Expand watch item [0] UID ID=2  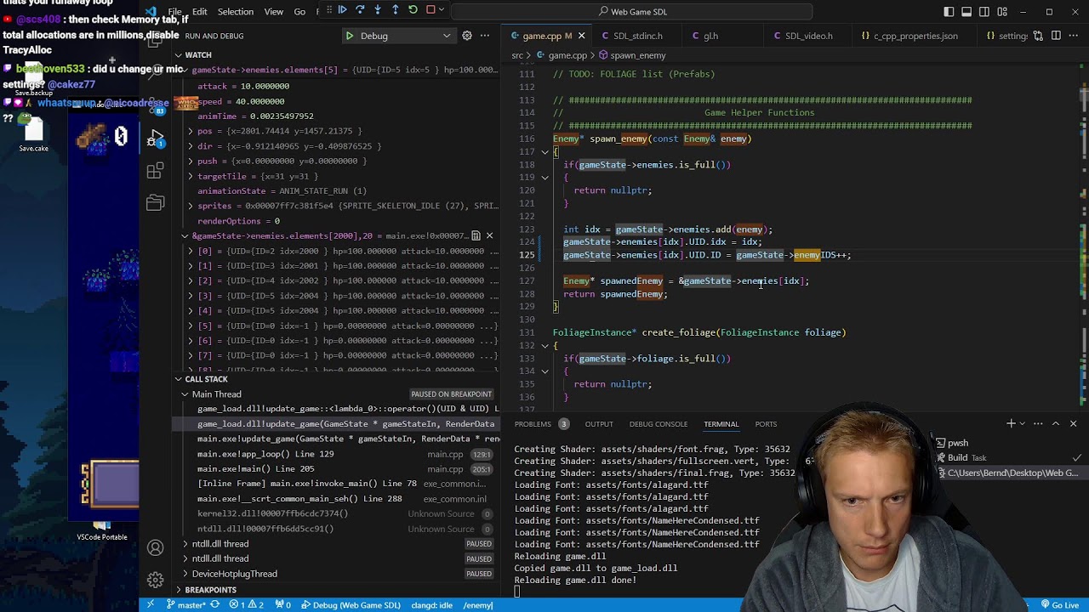(x=191, y=252)
